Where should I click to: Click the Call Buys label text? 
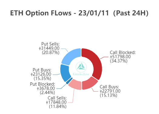109,87
